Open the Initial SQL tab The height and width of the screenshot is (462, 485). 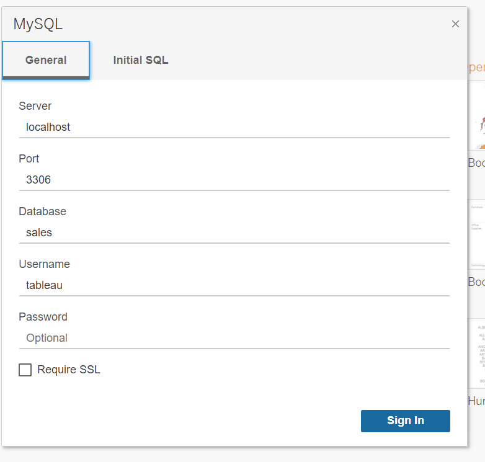click(x=141, y=60)
